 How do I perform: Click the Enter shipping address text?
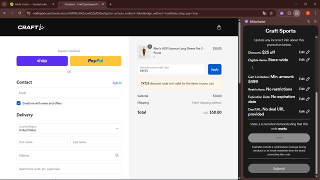point(206,102)
